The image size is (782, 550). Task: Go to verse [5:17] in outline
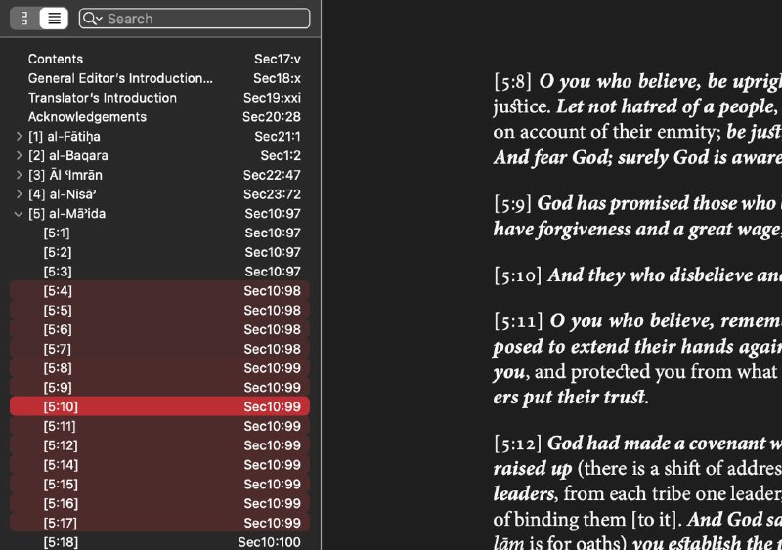(x=159, y=523)
